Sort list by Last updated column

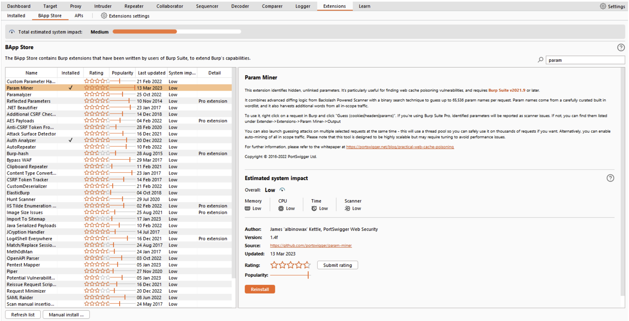click(x=151, y=73)
